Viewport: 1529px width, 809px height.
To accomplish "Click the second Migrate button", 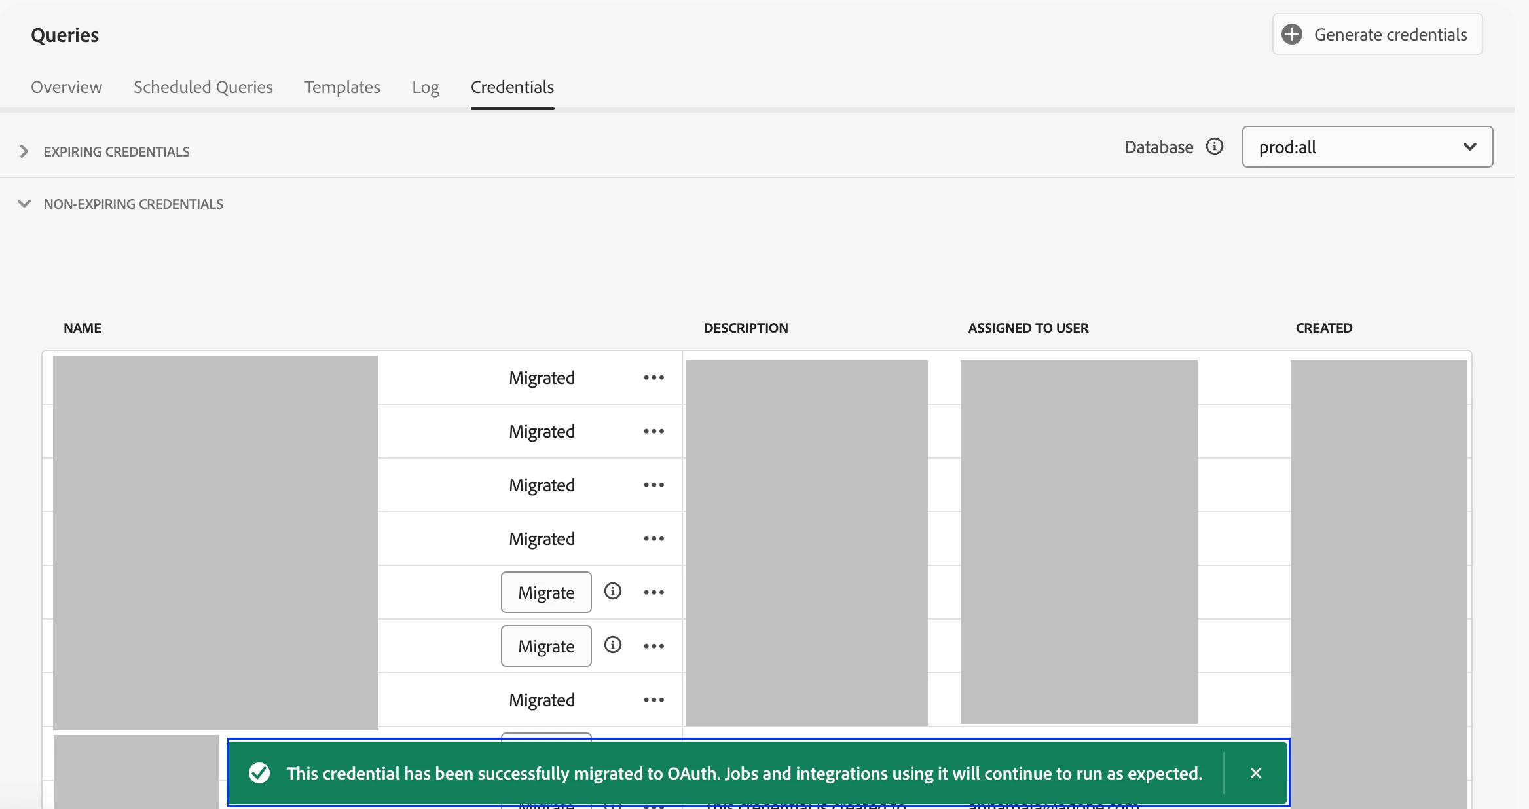I will point(545,647).
